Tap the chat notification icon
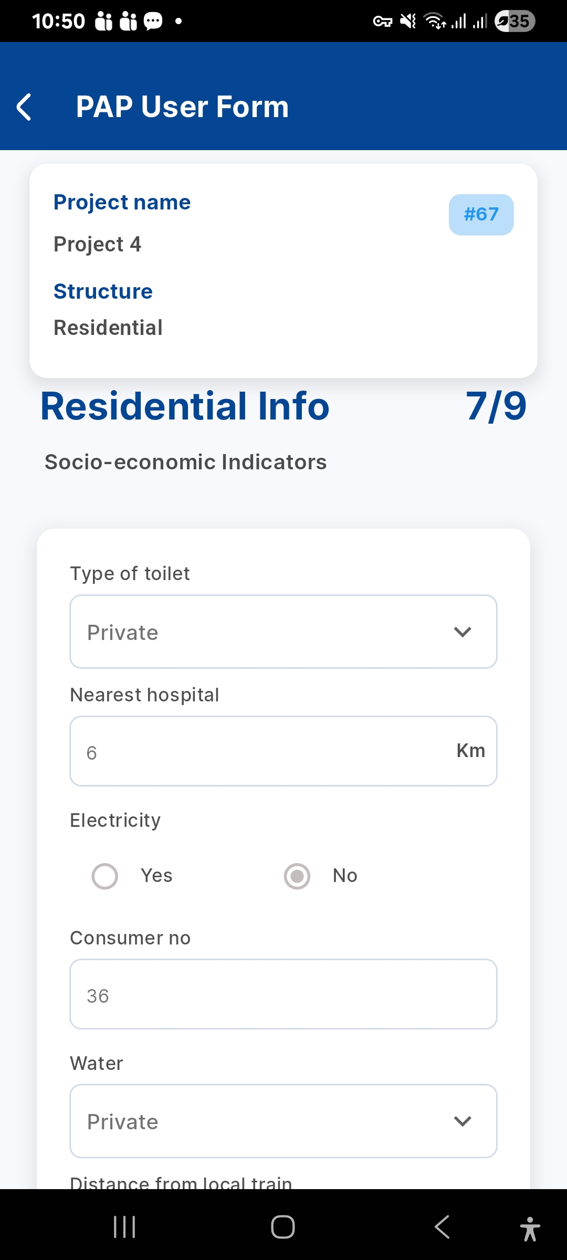Image resolution: width=567 pixels, height=1260 pixels. (x=153, y=22)
